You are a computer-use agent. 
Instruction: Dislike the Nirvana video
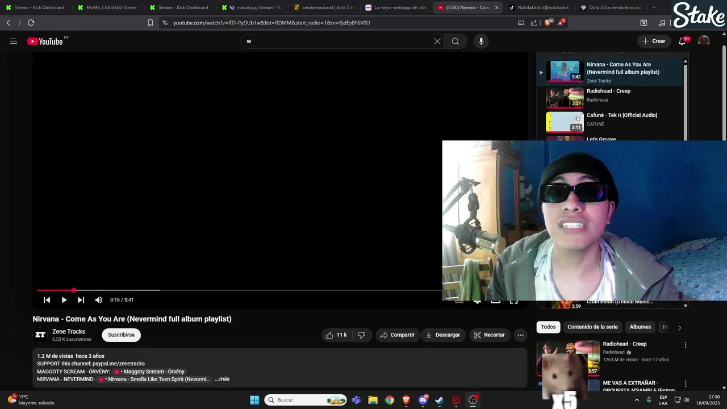pyautogui.click(x=362, y=335)
